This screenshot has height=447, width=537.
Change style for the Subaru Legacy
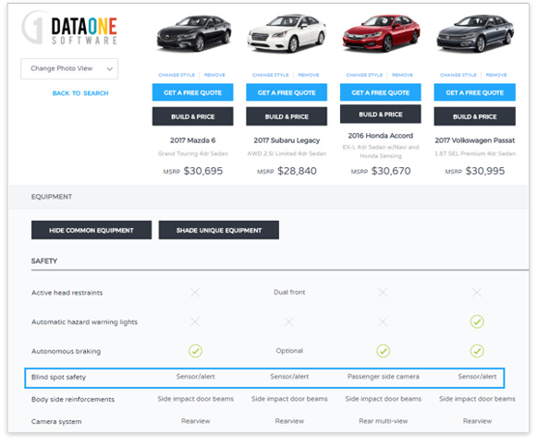point(271,75)
